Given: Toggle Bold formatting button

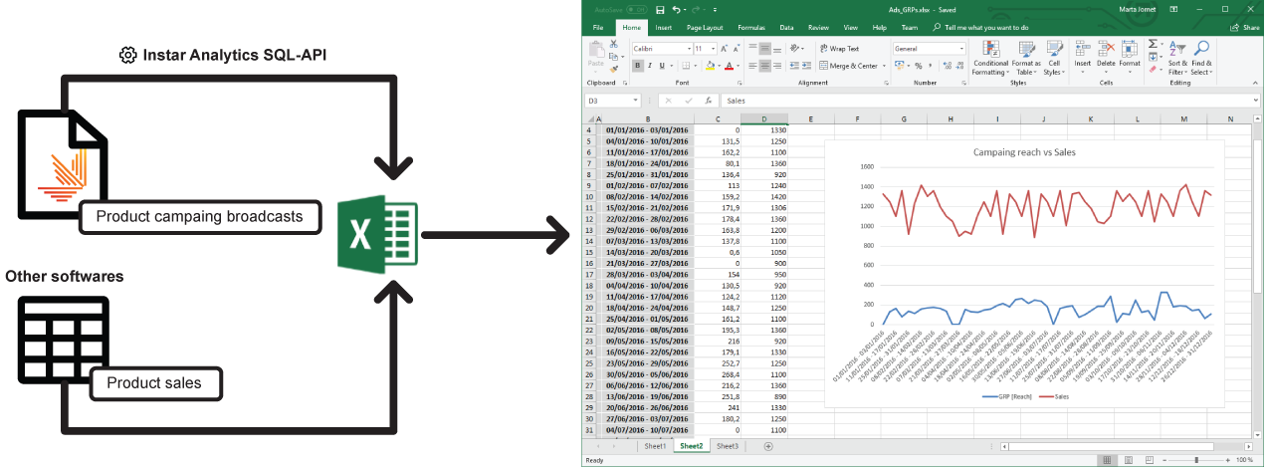Looking at the screenshot, I should (x=638, y=66).
